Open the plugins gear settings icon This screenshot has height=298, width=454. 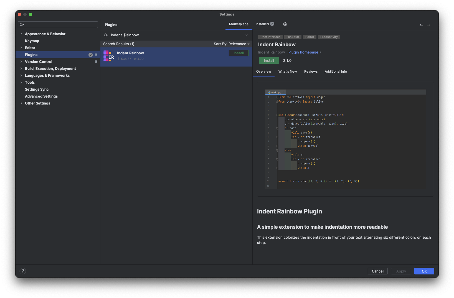(x=285, y=24)
